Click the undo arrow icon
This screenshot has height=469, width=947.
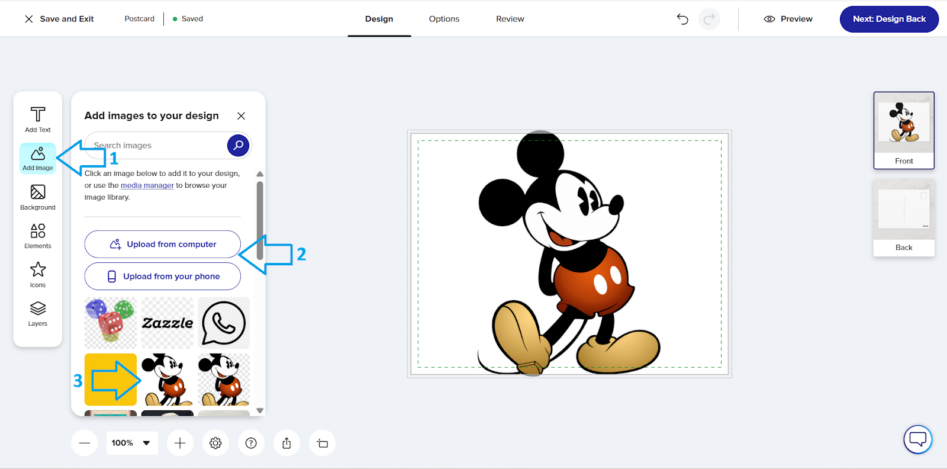682,19
